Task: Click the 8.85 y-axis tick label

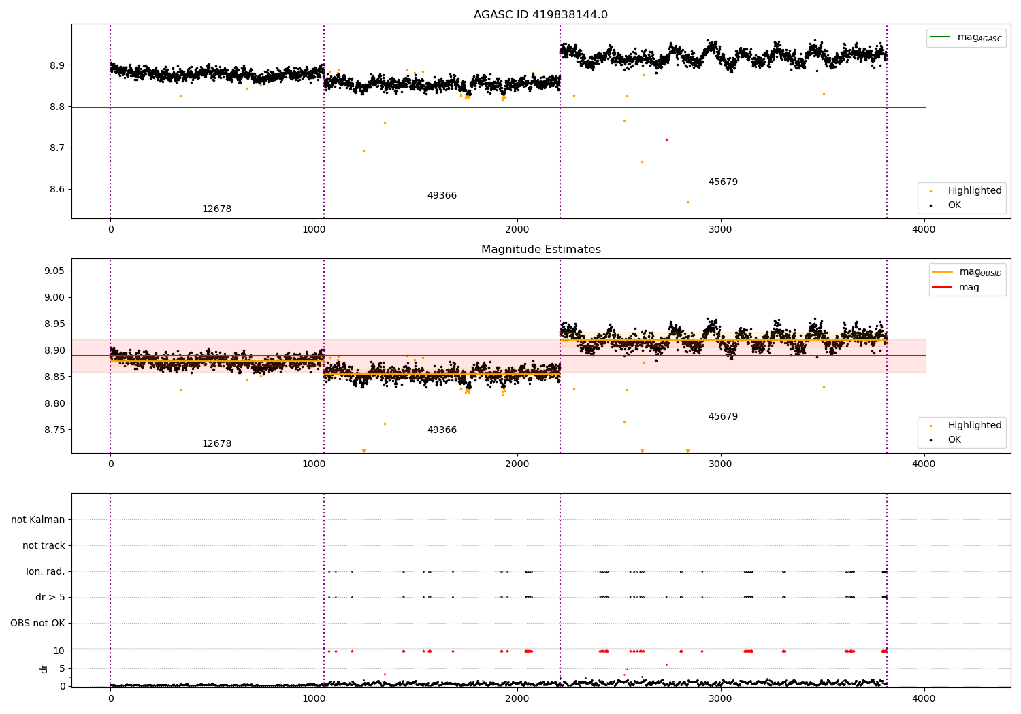Action: click(56, 377)
